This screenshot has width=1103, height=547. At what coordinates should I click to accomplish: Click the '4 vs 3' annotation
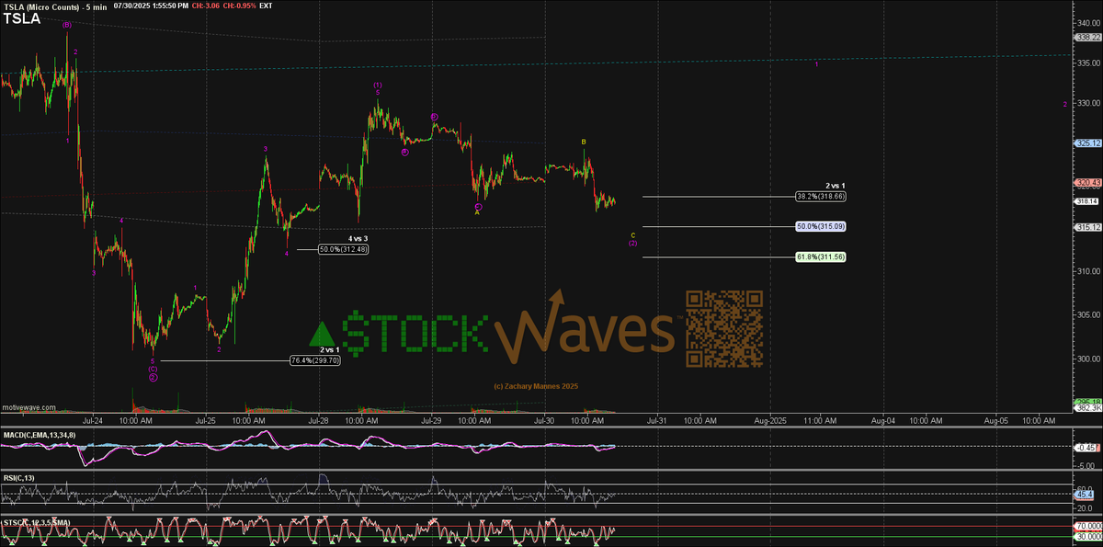[x=358, y=239]
